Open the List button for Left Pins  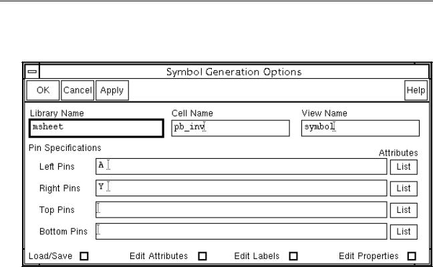pyautogui.click(x=404, y=167)
